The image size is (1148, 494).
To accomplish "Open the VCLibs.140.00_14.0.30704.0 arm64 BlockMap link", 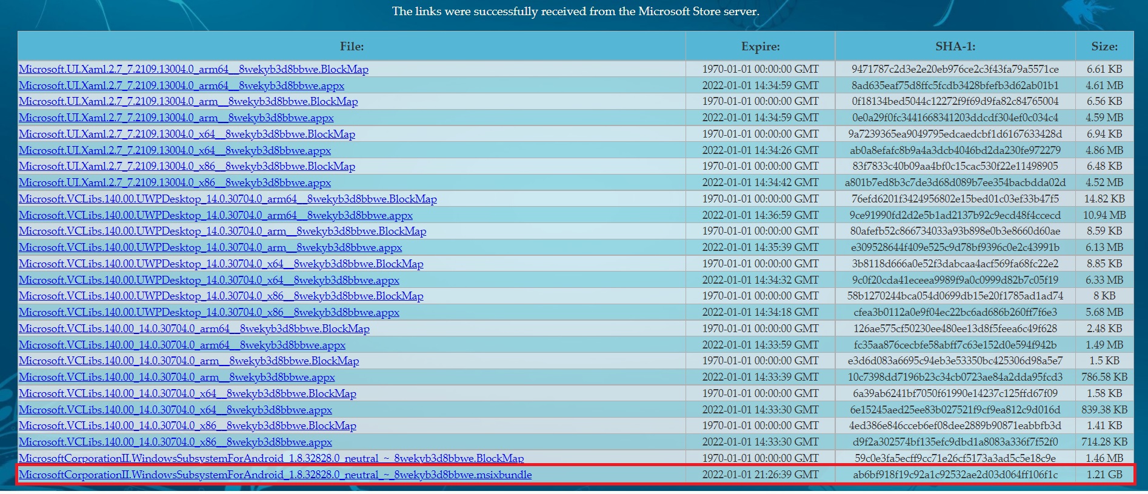I will 194,329.
